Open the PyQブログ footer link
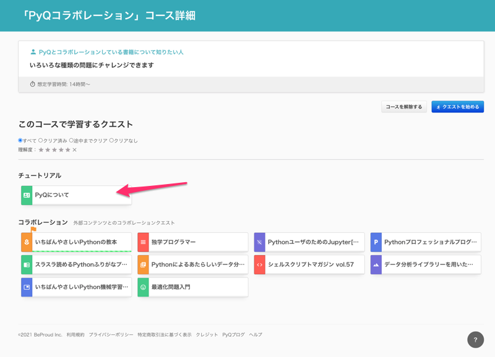Viewport: 495px width, 357px height. [233, 335]
